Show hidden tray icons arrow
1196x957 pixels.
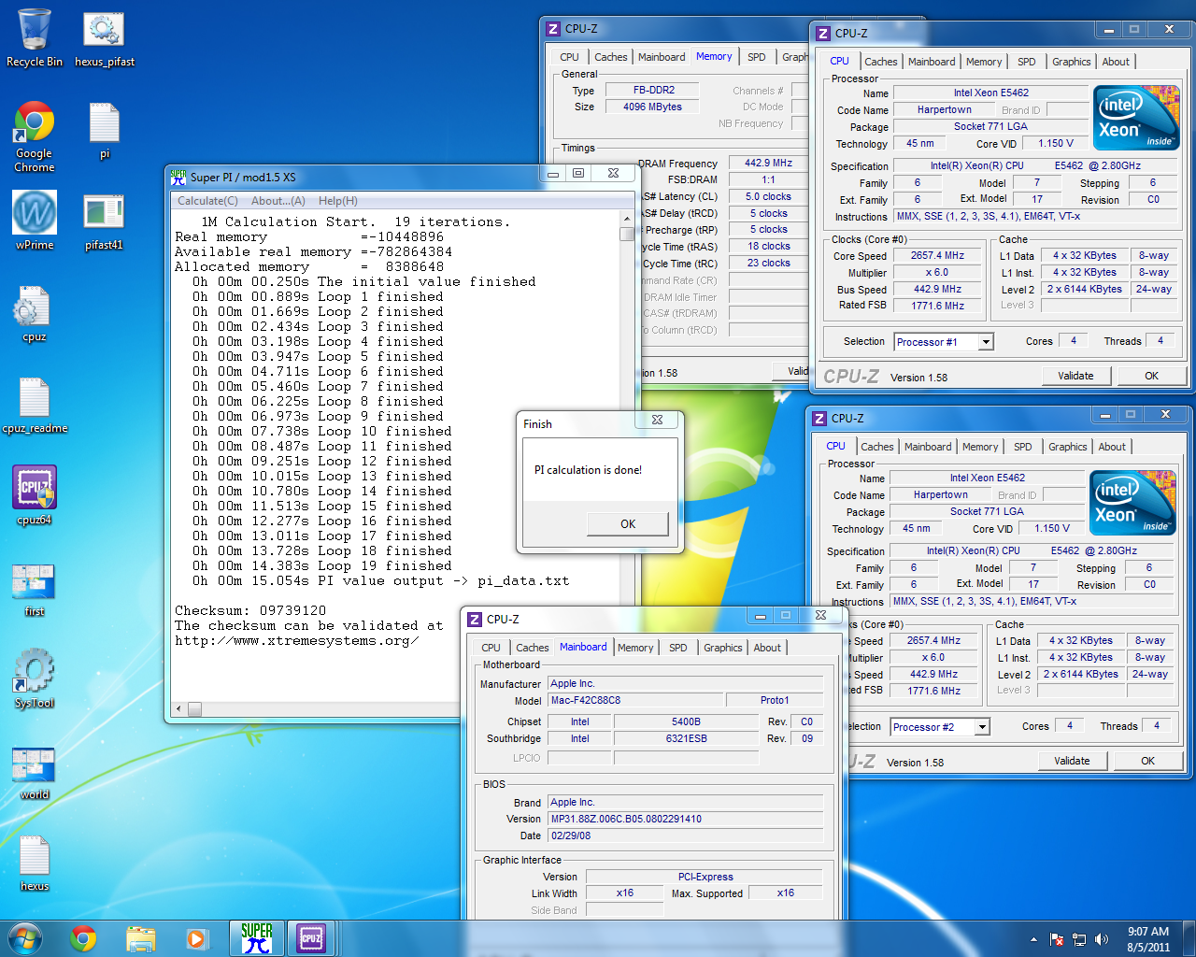(1033, 939)
